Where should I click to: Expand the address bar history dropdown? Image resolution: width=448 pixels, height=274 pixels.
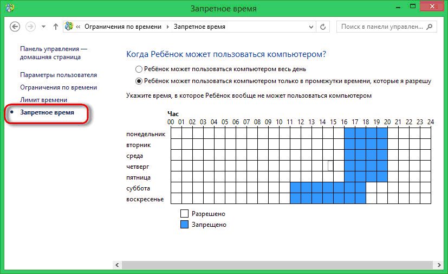click(311, 27)
